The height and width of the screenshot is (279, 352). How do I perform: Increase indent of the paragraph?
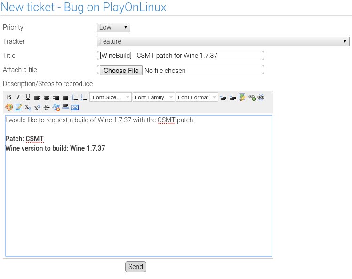[224, 97]
